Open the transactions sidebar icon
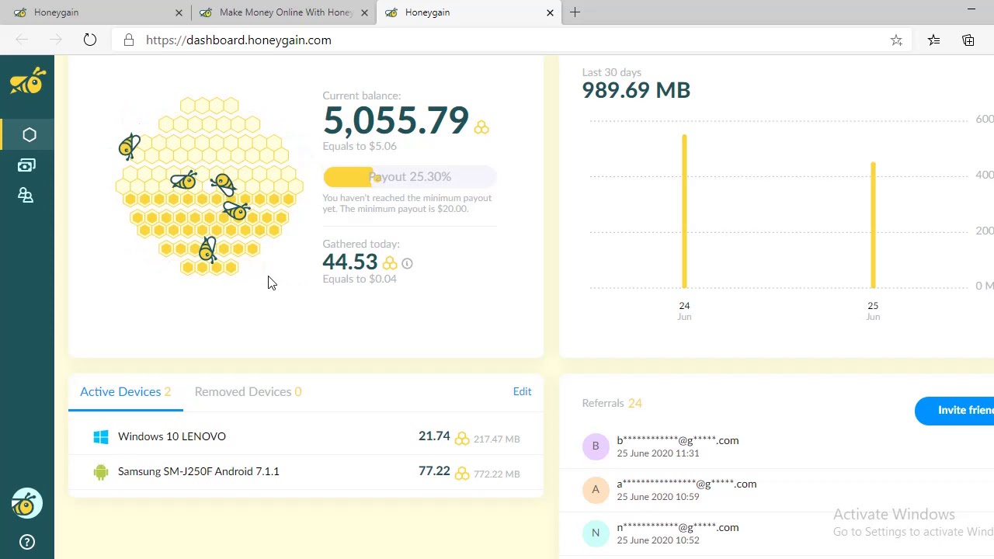994x559 pixels. tap(26, 165)
